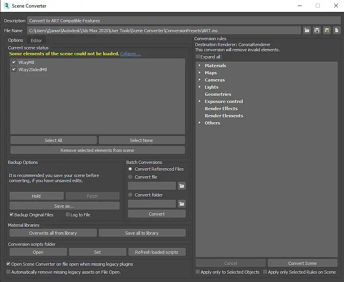Switch to the Editor tab
The height and width of the screenshot is (282, 344).
click(36, 40)
